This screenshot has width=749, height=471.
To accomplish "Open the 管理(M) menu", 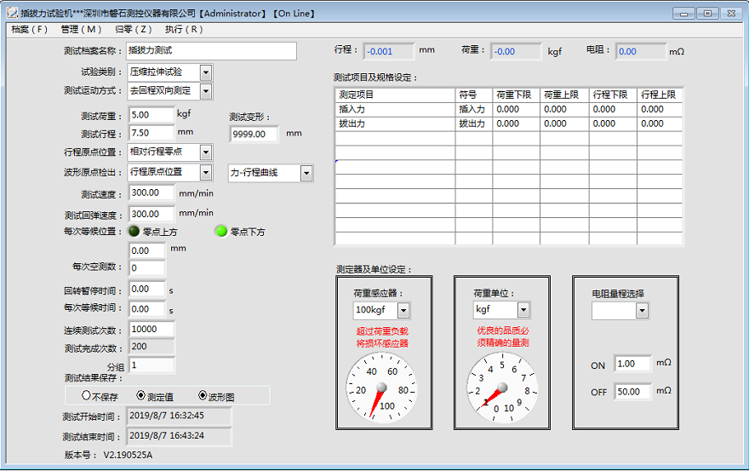I will point(82,29).
